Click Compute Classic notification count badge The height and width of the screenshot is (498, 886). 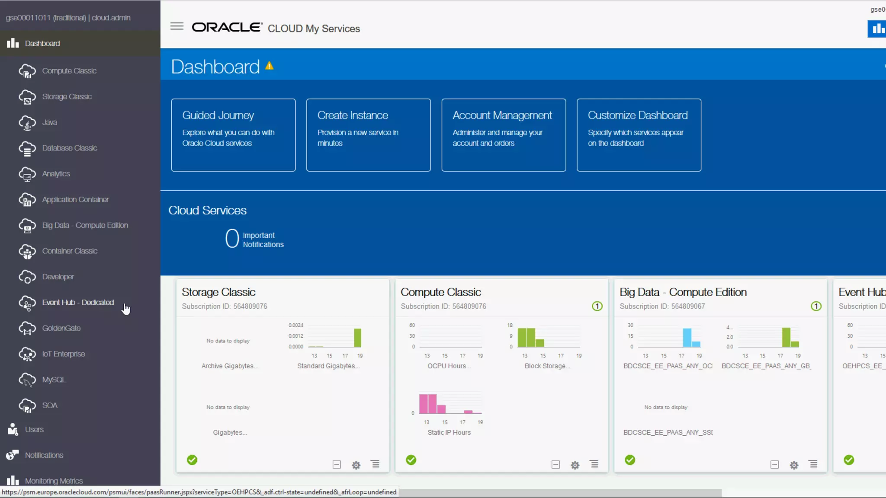597,306
